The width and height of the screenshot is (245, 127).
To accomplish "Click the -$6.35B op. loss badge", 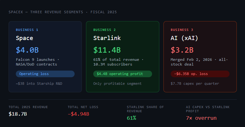I will (x=200, y=74).
